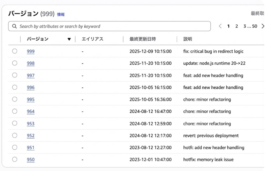This screenshot has height=171, width=272.
Task: Select radio button for version 997
Action: (x=15, y=75)
